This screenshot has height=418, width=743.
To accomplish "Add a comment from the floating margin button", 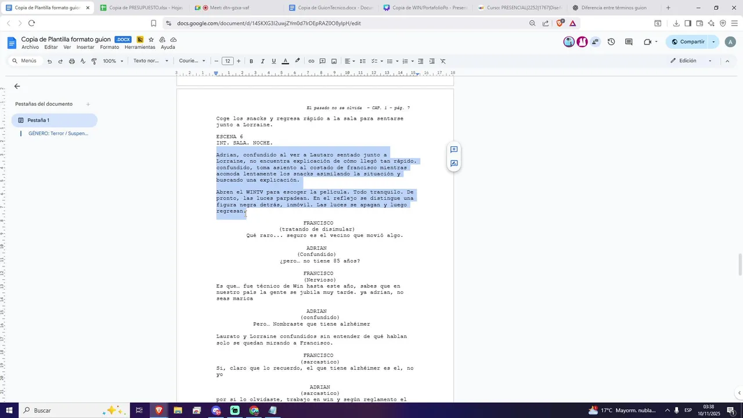I will (x=454, y=150).
